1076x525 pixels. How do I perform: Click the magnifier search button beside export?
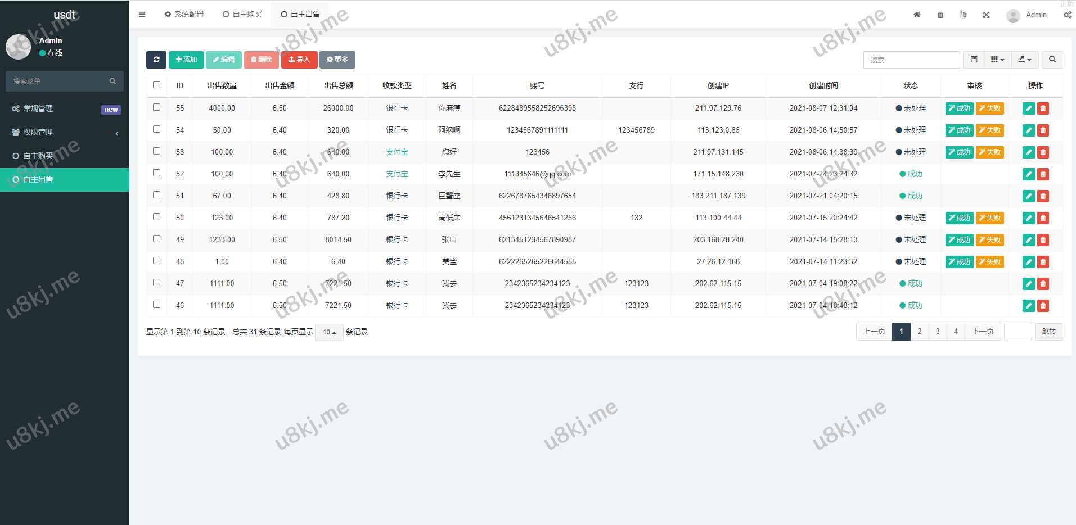tap(1052, 60)
